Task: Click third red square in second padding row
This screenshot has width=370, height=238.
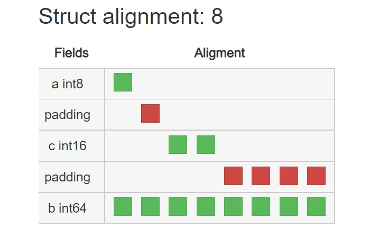Action: point(289,176)
